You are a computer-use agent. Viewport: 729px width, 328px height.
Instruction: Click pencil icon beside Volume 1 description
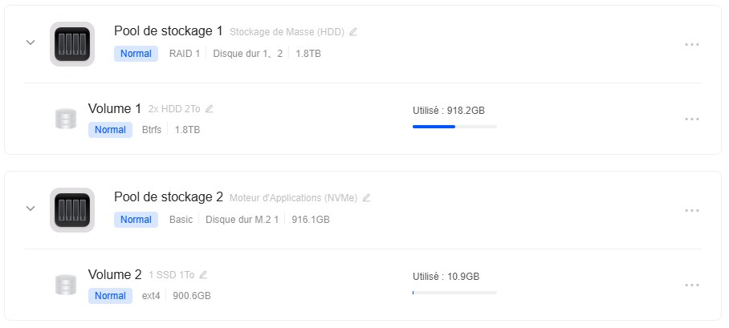tap(210, 109)
